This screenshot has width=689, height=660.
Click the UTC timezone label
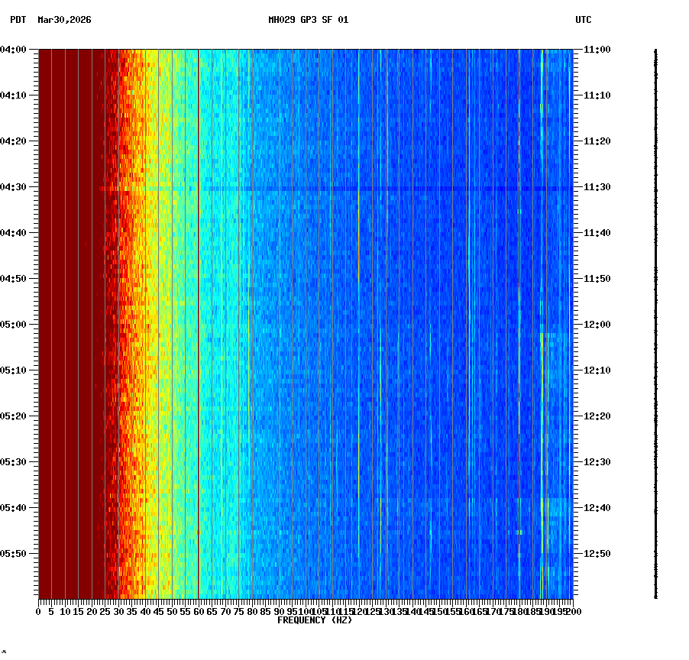tap(584, 21)
